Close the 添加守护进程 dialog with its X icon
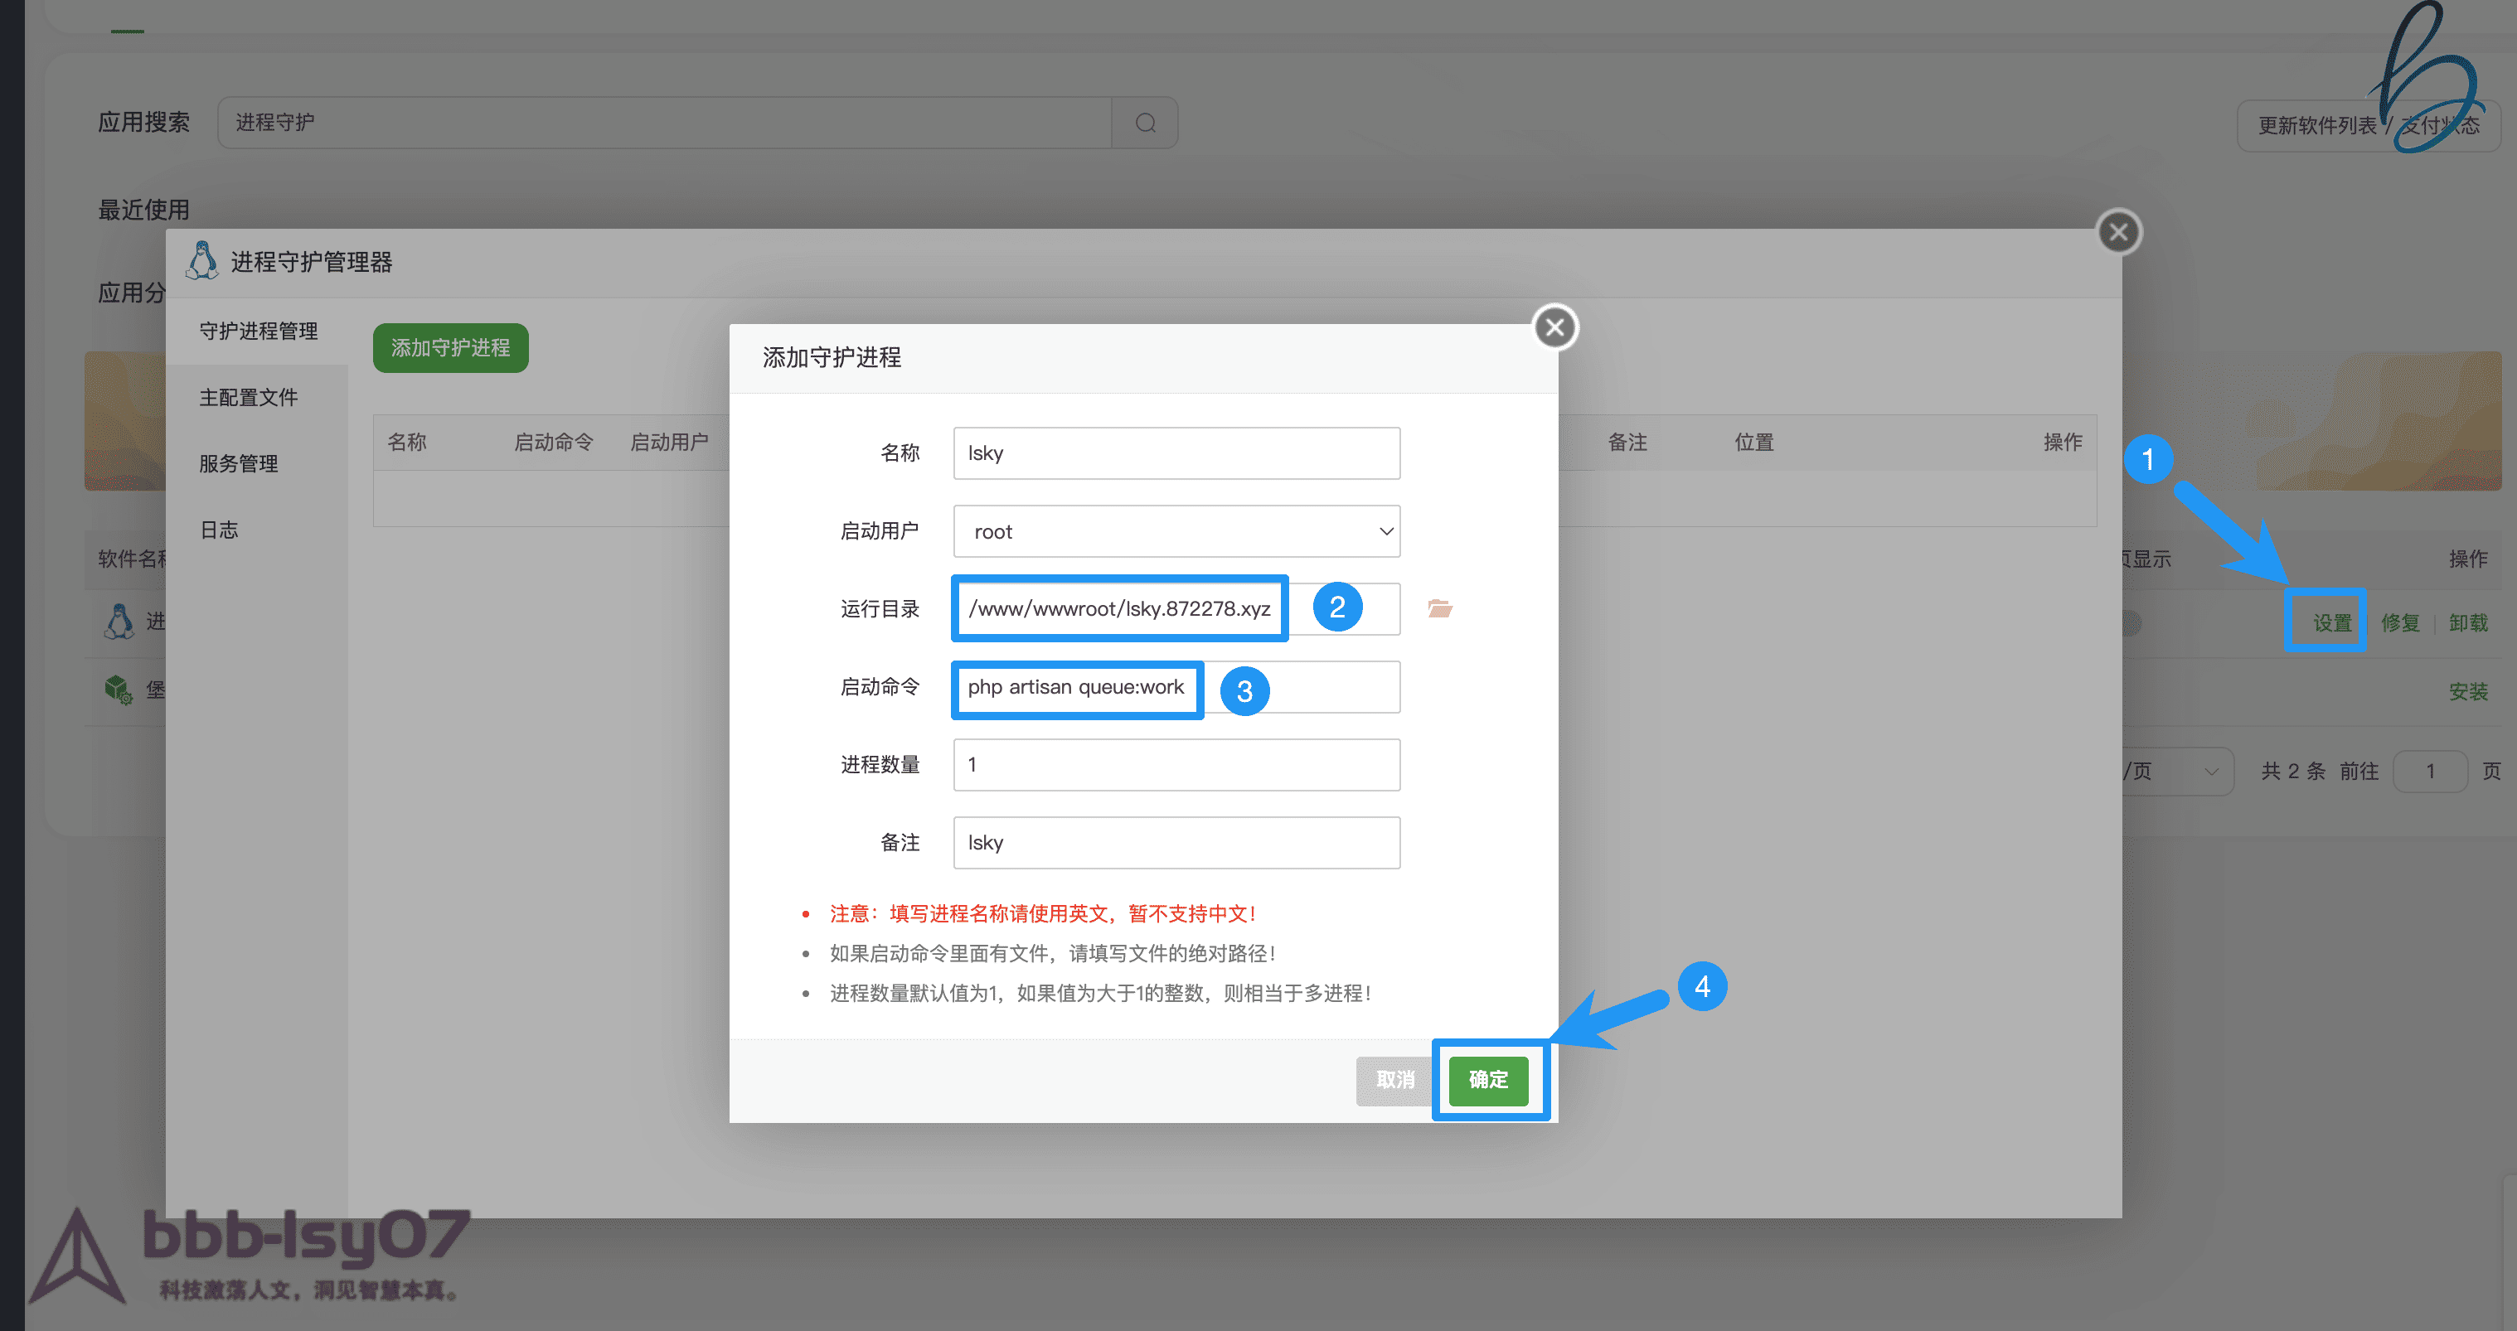Screen dimensions: 2517x1331 [x=1554, y=327]
